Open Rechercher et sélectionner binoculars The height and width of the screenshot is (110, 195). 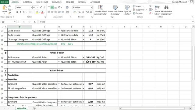click(166, 10)
